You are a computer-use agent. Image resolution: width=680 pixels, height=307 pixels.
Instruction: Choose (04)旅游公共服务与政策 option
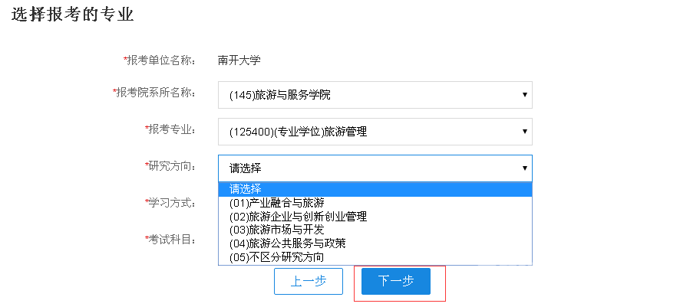point(287,243)
